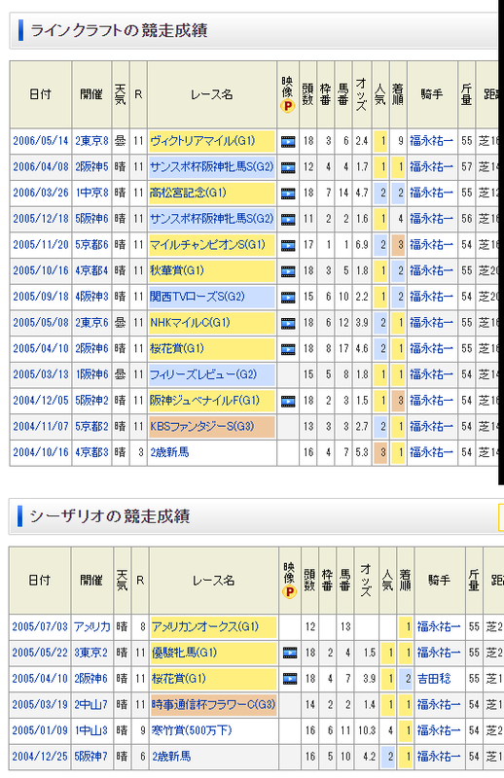Open フィリーズレビュー(G2) race link
Screen dimensions: 504x778
203,374
